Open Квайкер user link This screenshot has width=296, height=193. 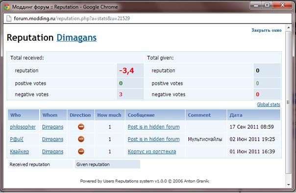coord(20,151)
